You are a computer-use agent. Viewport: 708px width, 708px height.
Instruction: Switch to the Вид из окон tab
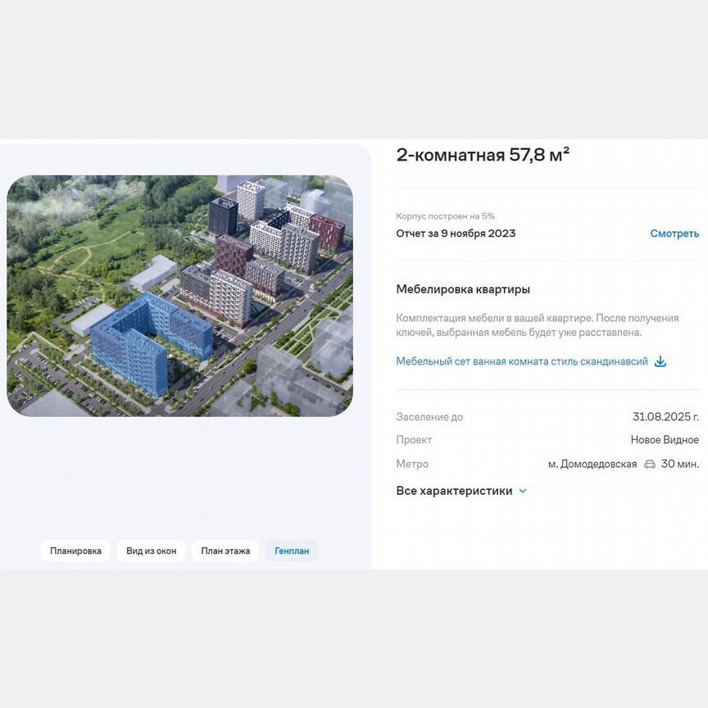tap(152, 551)
